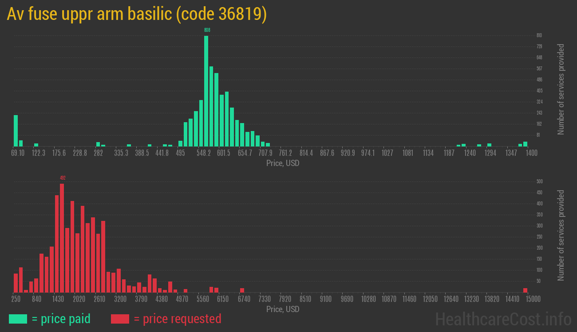Select the '= price paid' legend text

pos(61,319)
